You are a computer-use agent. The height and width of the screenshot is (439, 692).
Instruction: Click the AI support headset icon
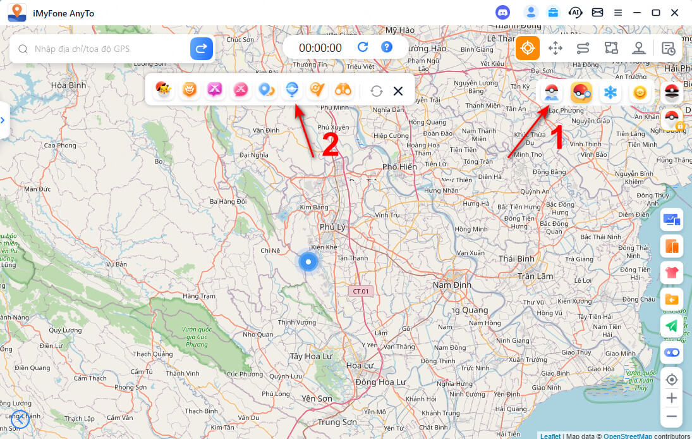point(575,12)
